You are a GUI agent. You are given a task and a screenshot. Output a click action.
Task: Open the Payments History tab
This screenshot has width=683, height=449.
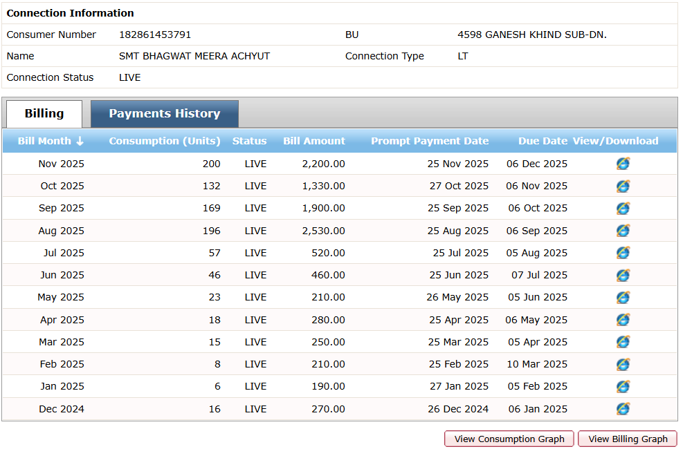[x=165, y=114]
